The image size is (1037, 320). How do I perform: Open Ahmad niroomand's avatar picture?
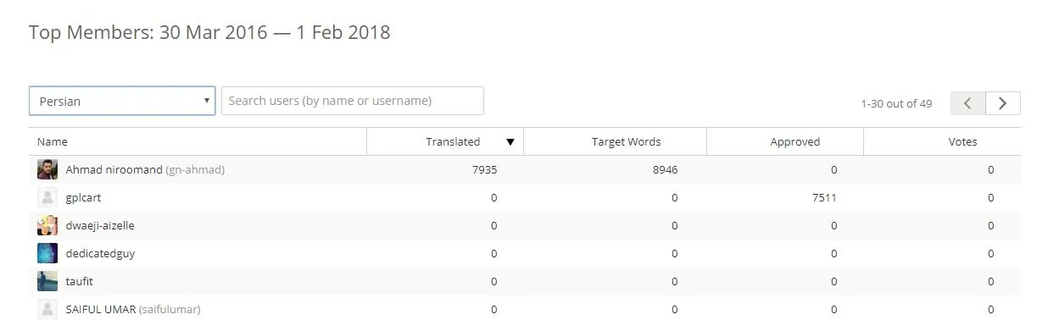pyautogui.click(x=47, y=169)
